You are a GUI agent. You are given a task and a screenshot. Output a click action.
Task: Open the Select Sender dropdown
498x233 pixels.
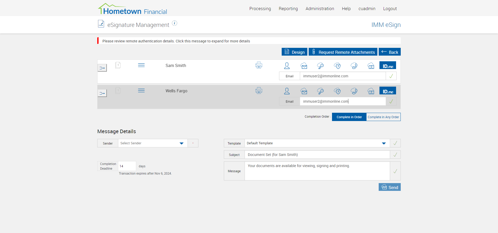[153, 143]
